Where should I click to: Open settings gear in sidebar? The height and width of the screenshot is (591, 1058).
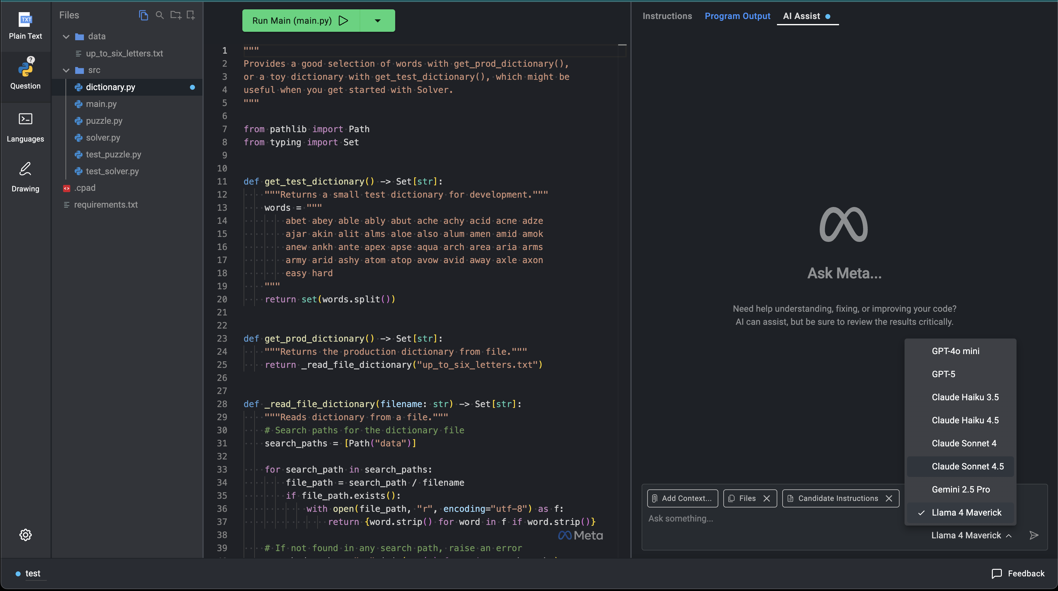coord(26,534)
